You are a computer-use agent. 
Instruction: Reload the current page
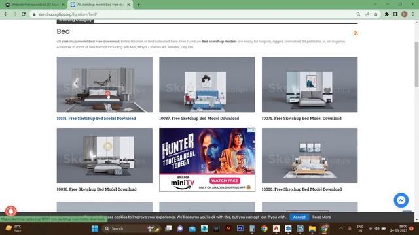(24, 14)
